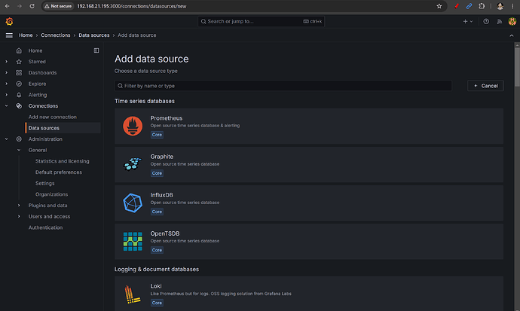This screenshot has width=520, height=311.
Task: Expand the Dashboards sidebar chevron
Action: pos(7,72)
